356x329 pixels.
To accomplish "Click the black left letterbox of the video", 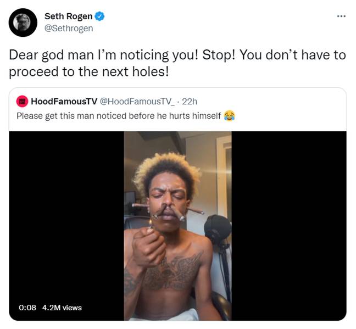I will [66, 226].
